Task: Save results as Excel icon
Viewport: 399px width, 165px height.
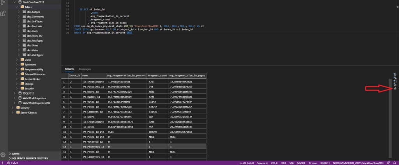Action: (x=395, y=78)
